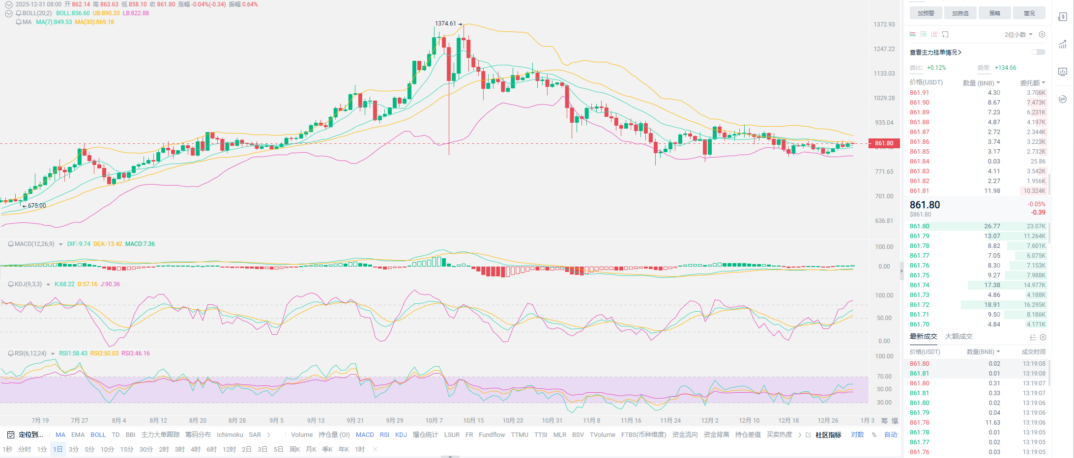Open the order book settings hexagon icon
Viewport: 1074px width, 458px height.
point(1042,34)
